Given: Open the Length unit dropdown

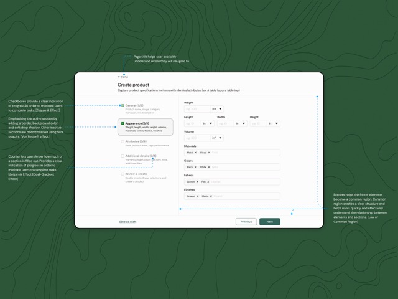Looking at the screenshot, I should (207, 123).
